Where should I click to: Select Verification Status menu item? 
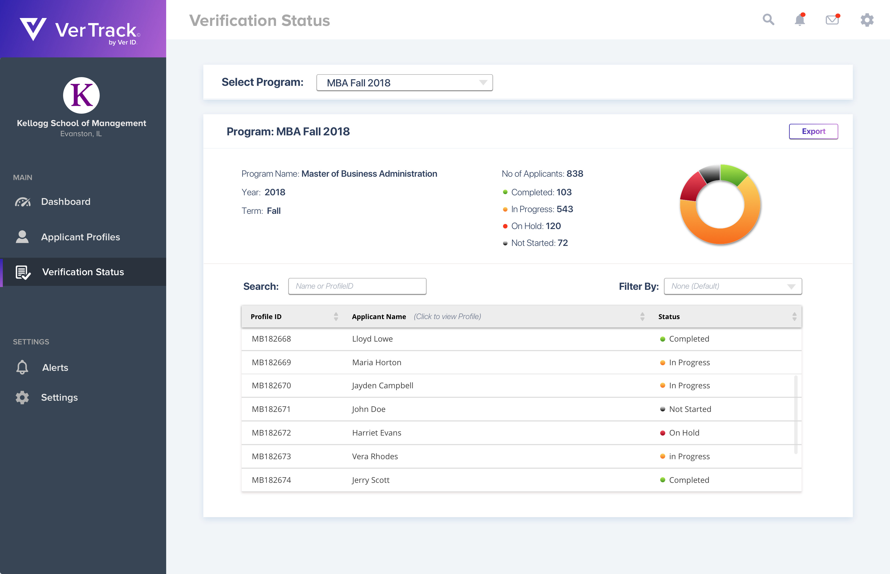point(83,272)
